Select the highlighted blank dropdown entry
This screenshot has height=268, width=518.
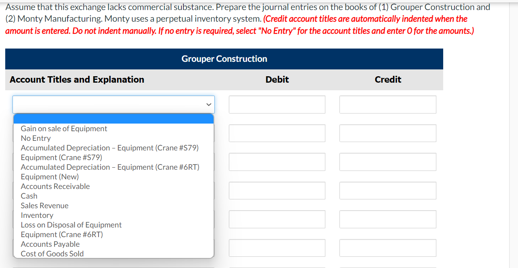[113, 118]
